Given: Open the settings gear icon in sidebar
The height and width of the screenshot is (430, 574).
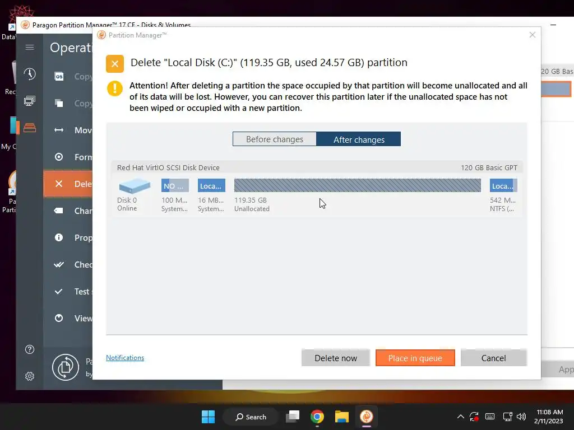Looking at the screenshot, I should (x=30, y=376).
